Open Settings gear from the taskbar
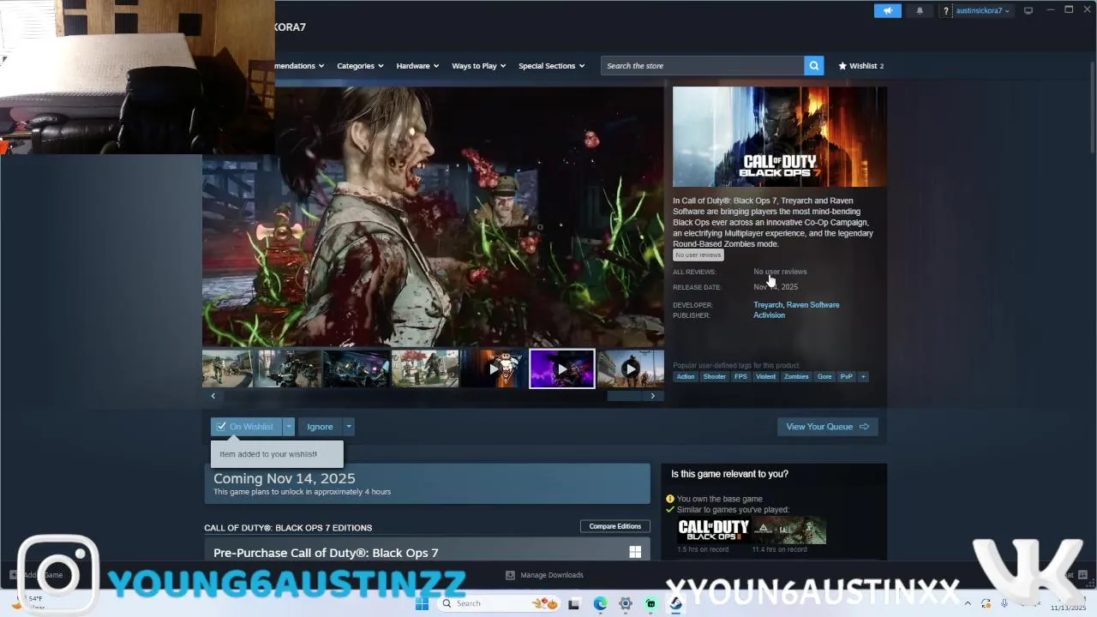The height and width of the screenshot is (617, 1097). point(626,604)
